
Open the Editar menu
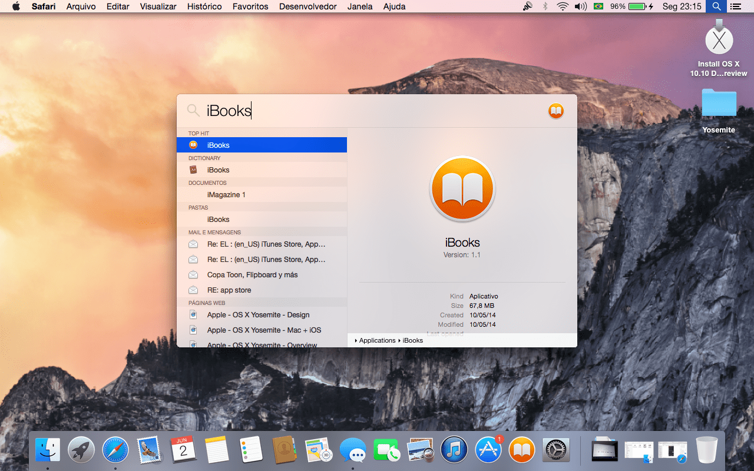tap(118, 6)
